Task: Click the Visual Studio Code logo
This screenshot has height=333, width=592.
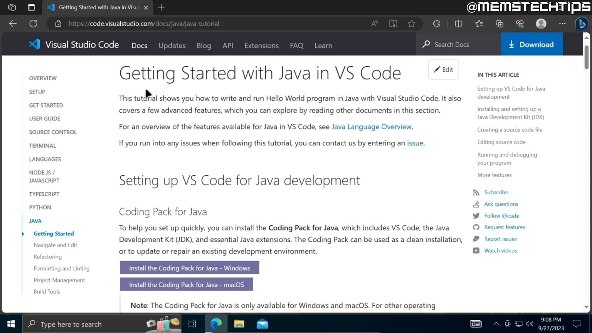Action: click(x=74, y=44)
